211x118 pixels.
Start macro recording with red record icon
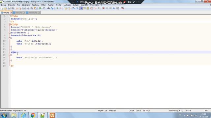click(x=103, y=8)
